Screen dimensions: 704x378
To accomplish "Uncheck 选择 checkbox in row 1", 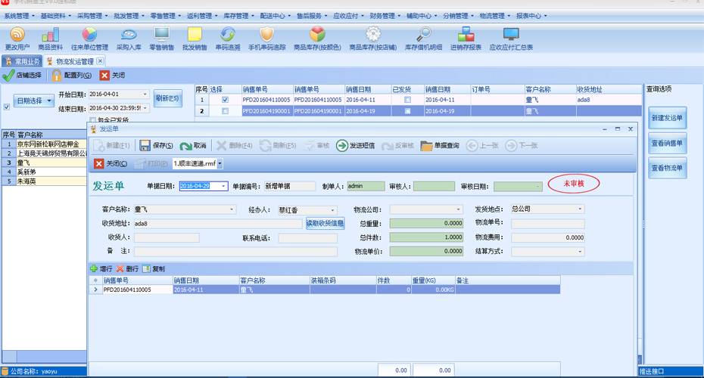I will [225, 100].
